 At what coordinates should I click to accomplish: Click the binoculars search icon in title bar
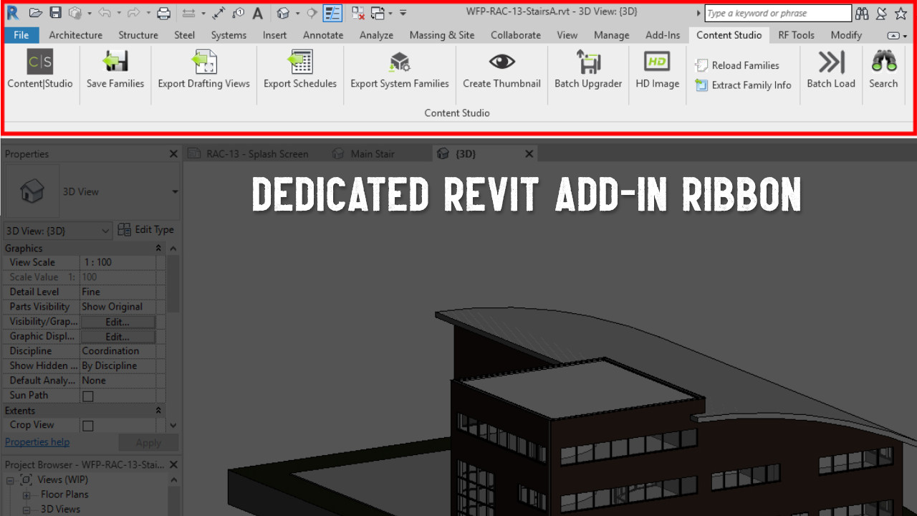[862, 13]
